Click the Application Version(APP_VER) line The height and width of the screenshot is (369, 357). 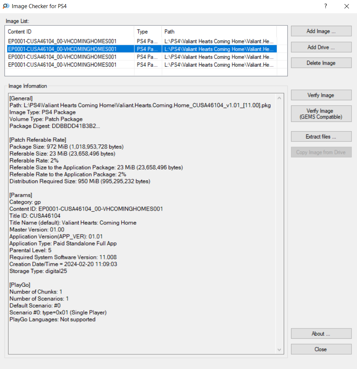point(56,236)
